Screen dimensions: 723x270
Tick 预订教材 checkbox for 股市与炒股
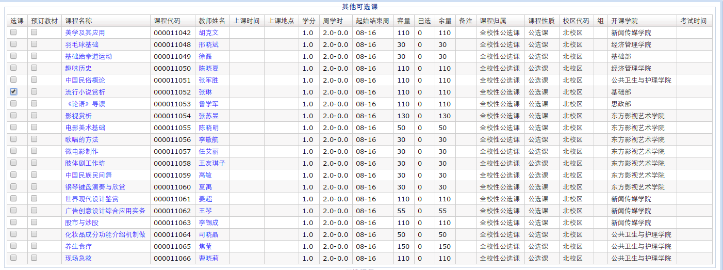(34, 222)
